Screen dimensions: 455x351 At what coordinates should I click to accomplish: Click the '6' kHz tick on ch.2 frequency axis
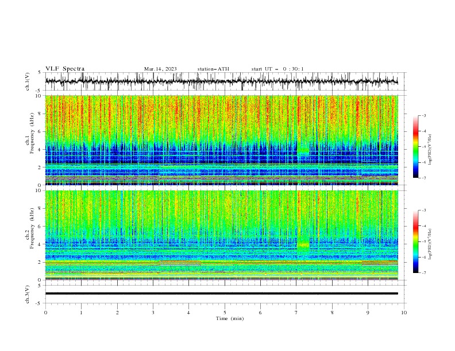pyautogui.click(x=40, y=227)
